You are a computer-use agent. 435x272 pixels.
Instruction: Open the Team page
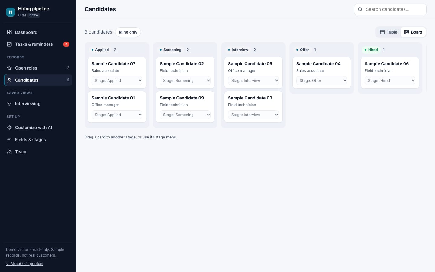click(38, 152)
